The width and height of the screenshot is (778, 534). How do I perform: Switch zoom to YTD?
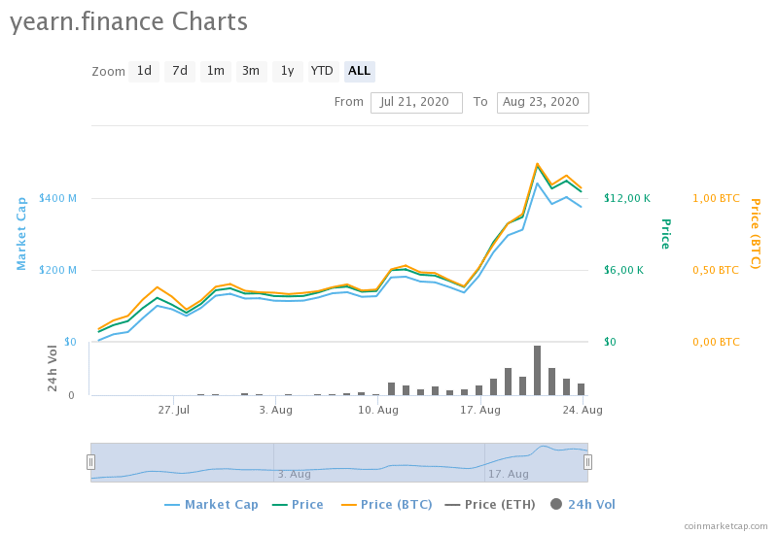(x=322, y=71)
